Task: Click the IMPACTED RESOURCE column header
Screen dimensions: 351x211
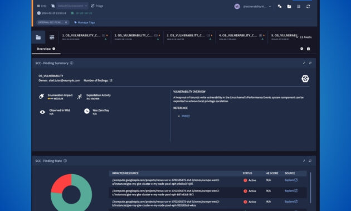Action: (x=125, y=174)
